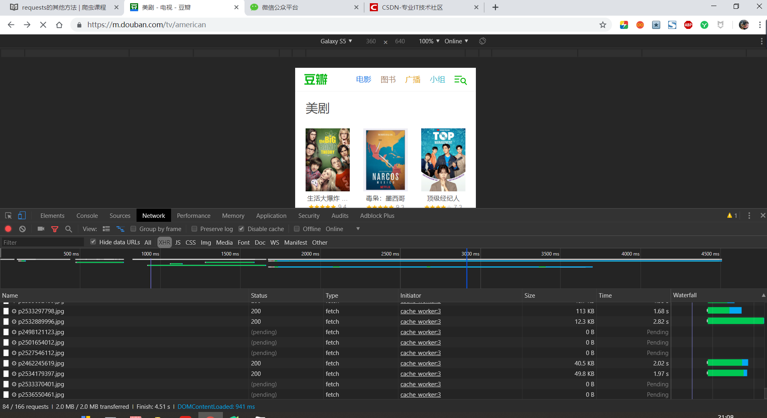Click the warnings count indicator
Viewport: 767px width, 418px height.
point(732,215)
